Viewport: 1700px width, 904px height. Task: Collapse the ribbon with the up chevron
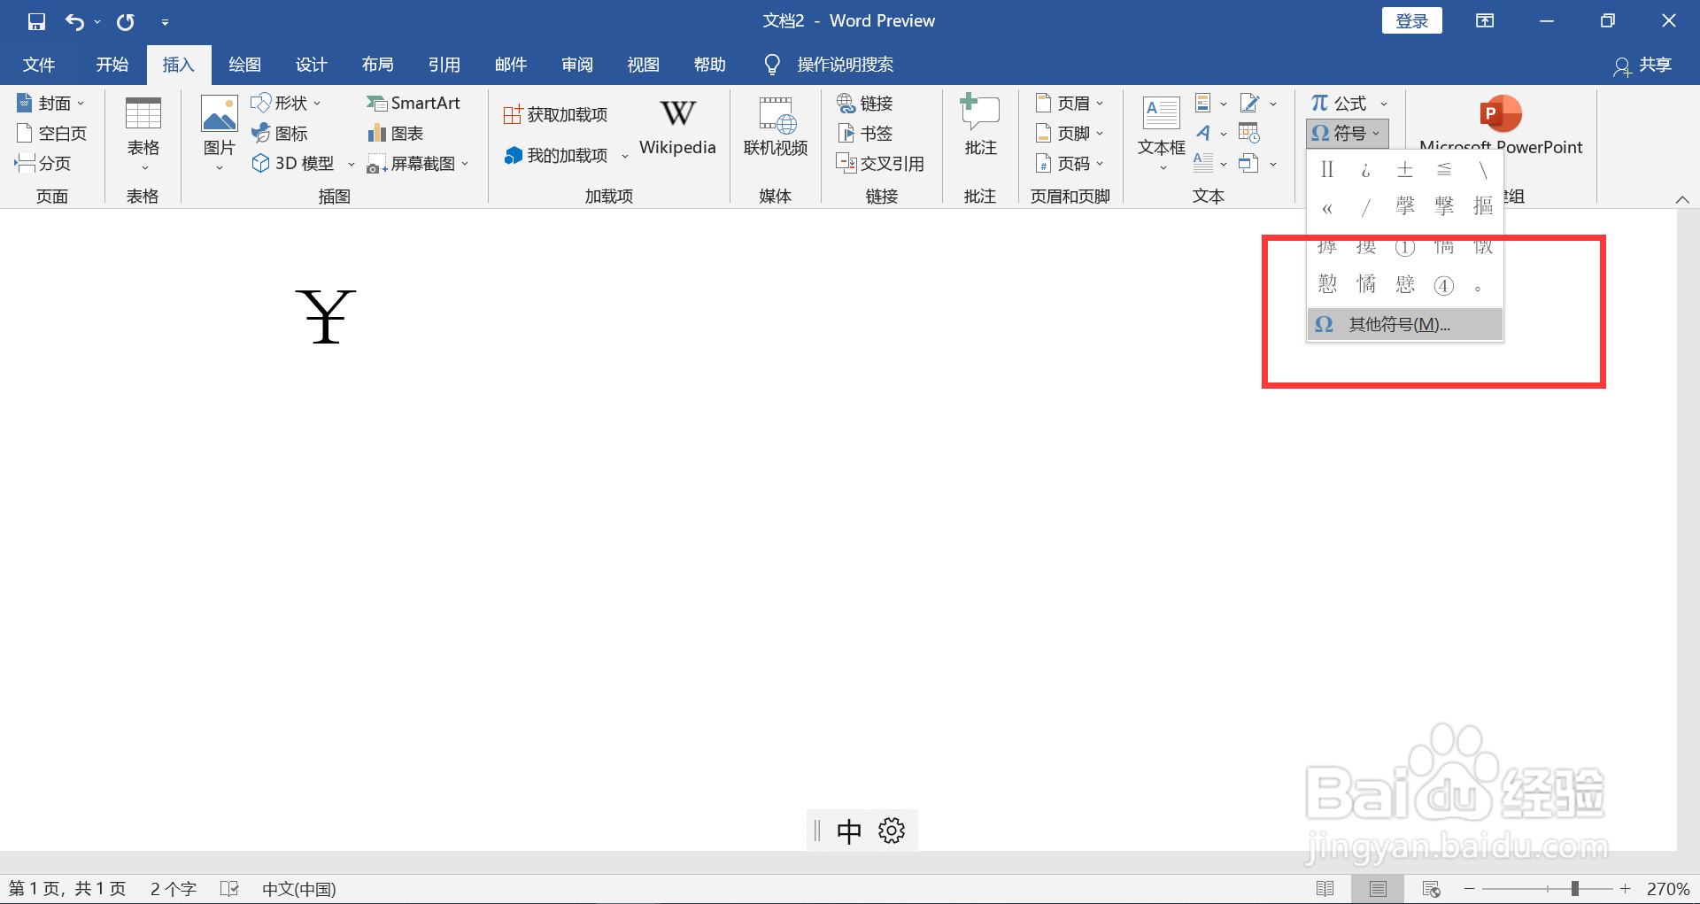[1682, 199]
